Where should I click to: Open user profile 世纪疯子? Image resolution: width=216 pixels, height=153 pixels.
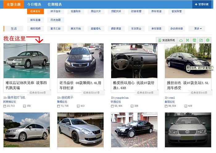click(x=67, y=98)
